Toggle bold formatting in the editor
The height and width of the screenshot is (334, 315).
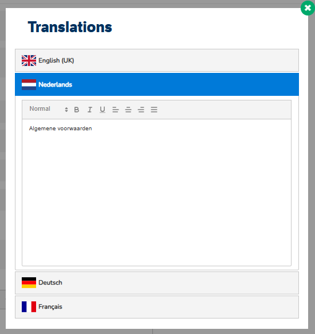tap(77, 110)
